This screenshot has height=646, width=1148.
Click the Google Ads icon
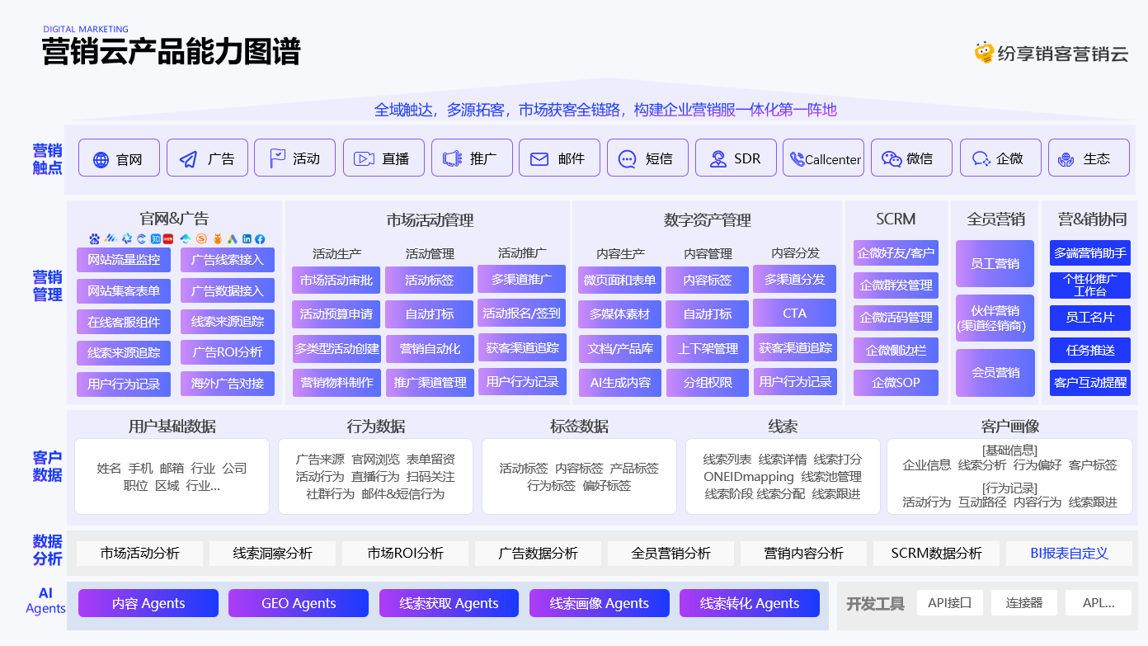(233, 239)
